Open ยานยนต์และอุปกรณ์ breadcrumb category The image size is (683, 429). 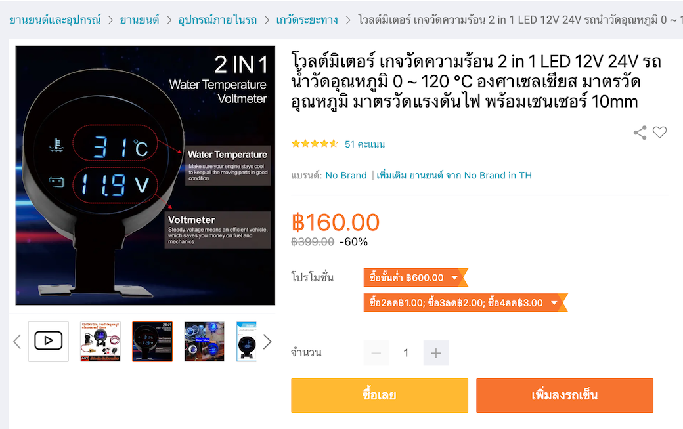(55, 20)
